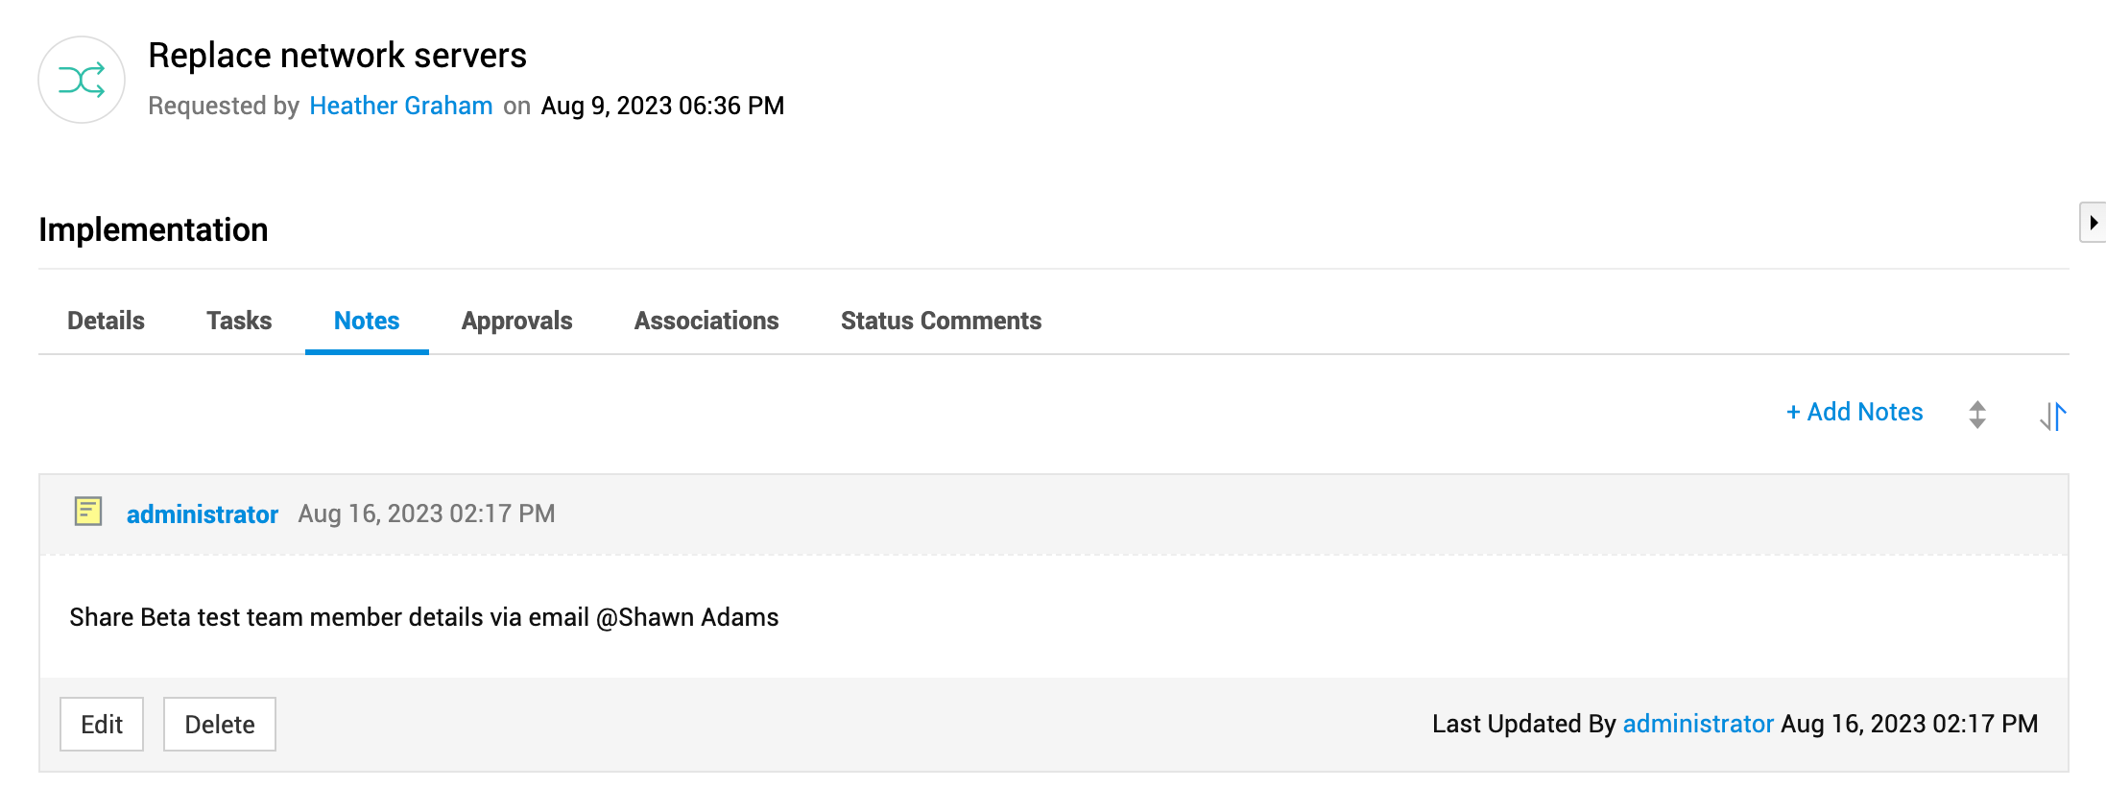Viewport: 2106px width, 812px height.
Task: Click the Replace network servers title
Action: tap(337, 56)
